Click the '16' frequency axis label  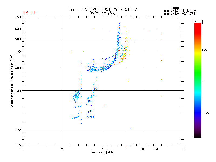pos(184,149)
